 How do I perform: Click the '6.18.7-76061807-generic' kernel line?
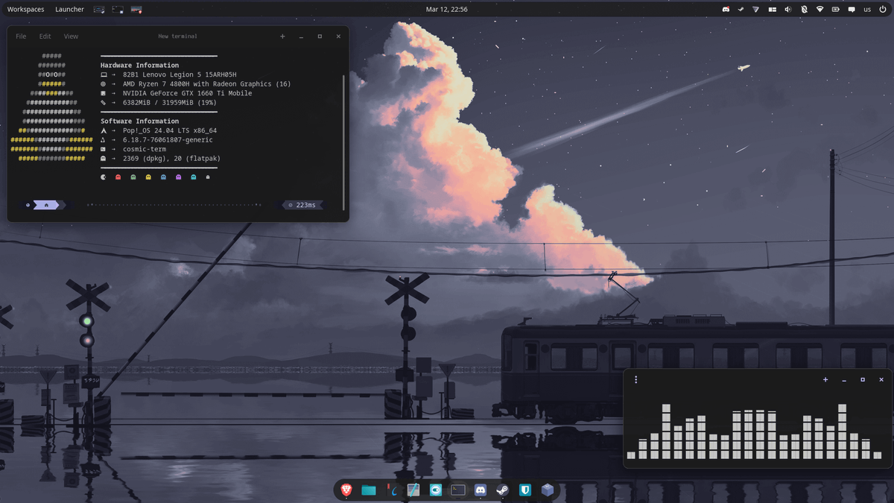click(168, 139)
